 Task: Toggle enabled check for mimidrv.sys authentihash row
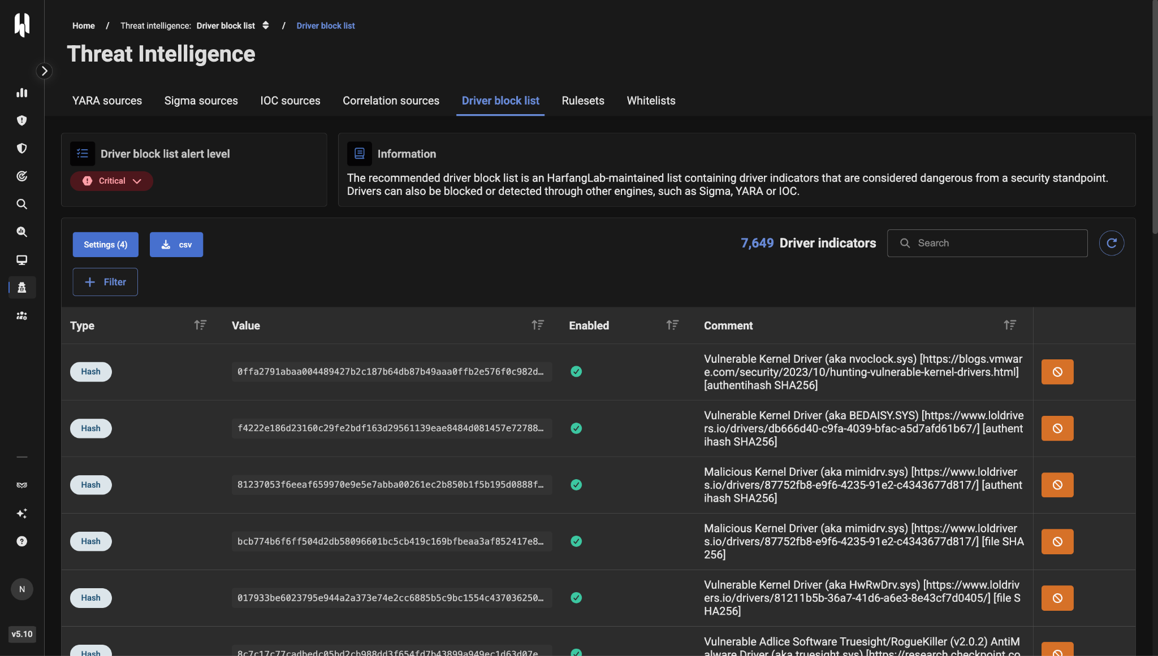576,485
